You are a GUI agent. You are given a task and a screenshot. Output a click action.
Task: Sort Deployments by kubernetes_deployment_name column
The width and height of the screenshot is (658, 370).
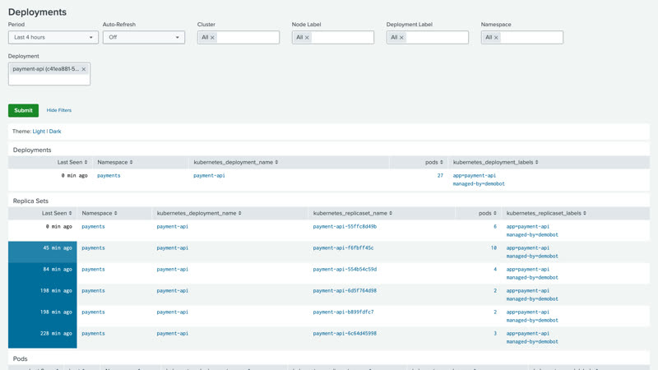[236, 162]
